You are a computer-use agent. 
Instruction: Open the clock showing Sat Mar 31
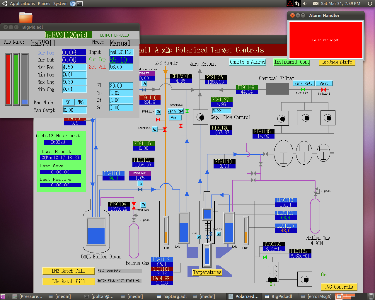pyautogui.click(x=340, y=4)
